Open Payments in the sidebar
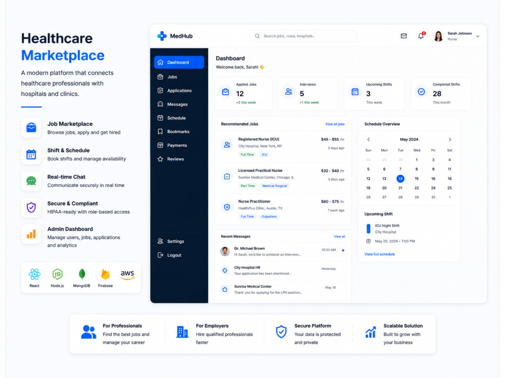505x378 pixels. [179, 145]
